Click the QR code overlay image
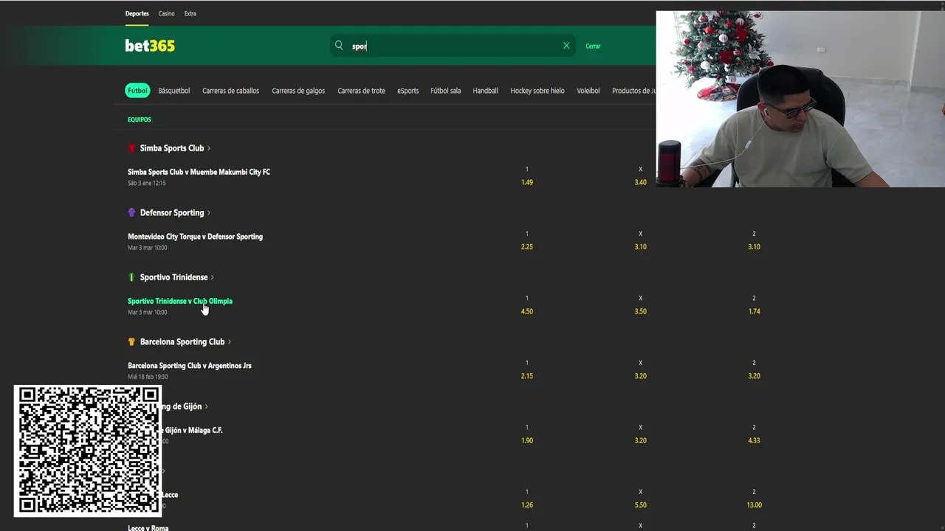 point(87,451)
